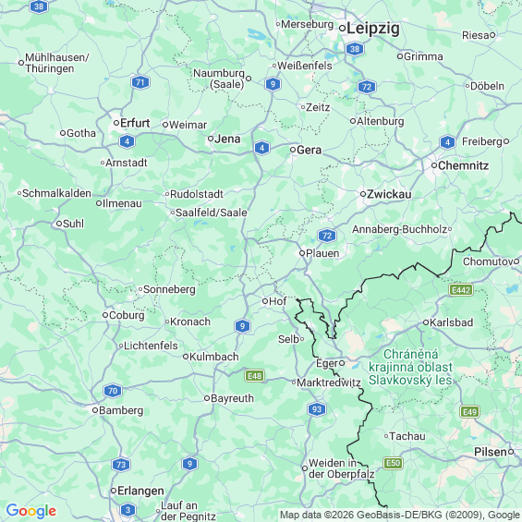This screenshot has height=522, width=522.
Task: Select the Erfurt city label
Action: click(135, 123)
